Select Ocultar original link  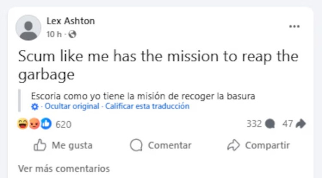[x=72, y=106]
